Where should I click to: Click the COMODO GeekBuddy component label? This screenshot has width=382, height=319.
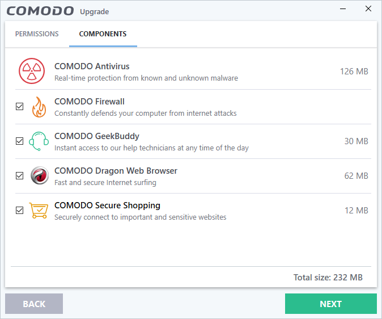pos(97,136)
